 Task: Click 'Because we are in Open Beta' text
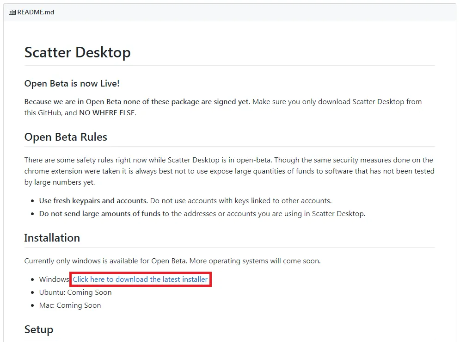137,102
